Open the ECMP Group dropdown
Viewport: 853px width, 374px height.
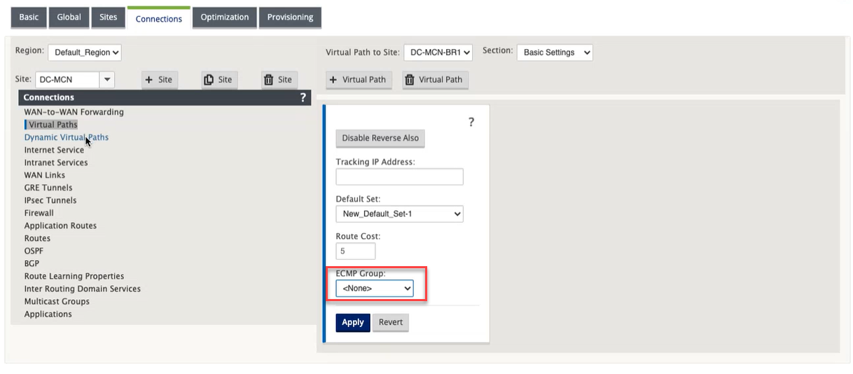375,288
